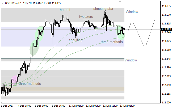
Task: Click the dashed forecast line segment
Action: click(150, 32)
